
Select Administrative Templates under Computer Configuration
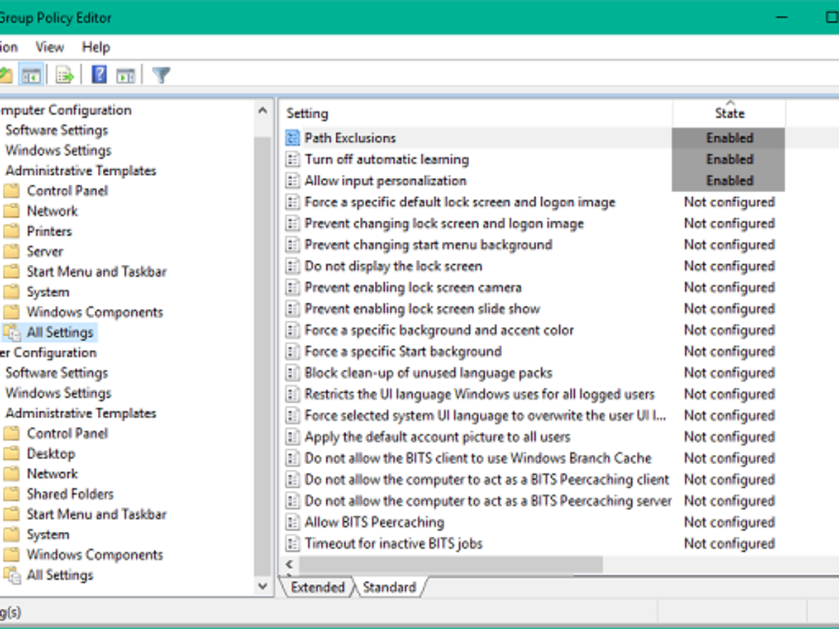tap(80, 171)
